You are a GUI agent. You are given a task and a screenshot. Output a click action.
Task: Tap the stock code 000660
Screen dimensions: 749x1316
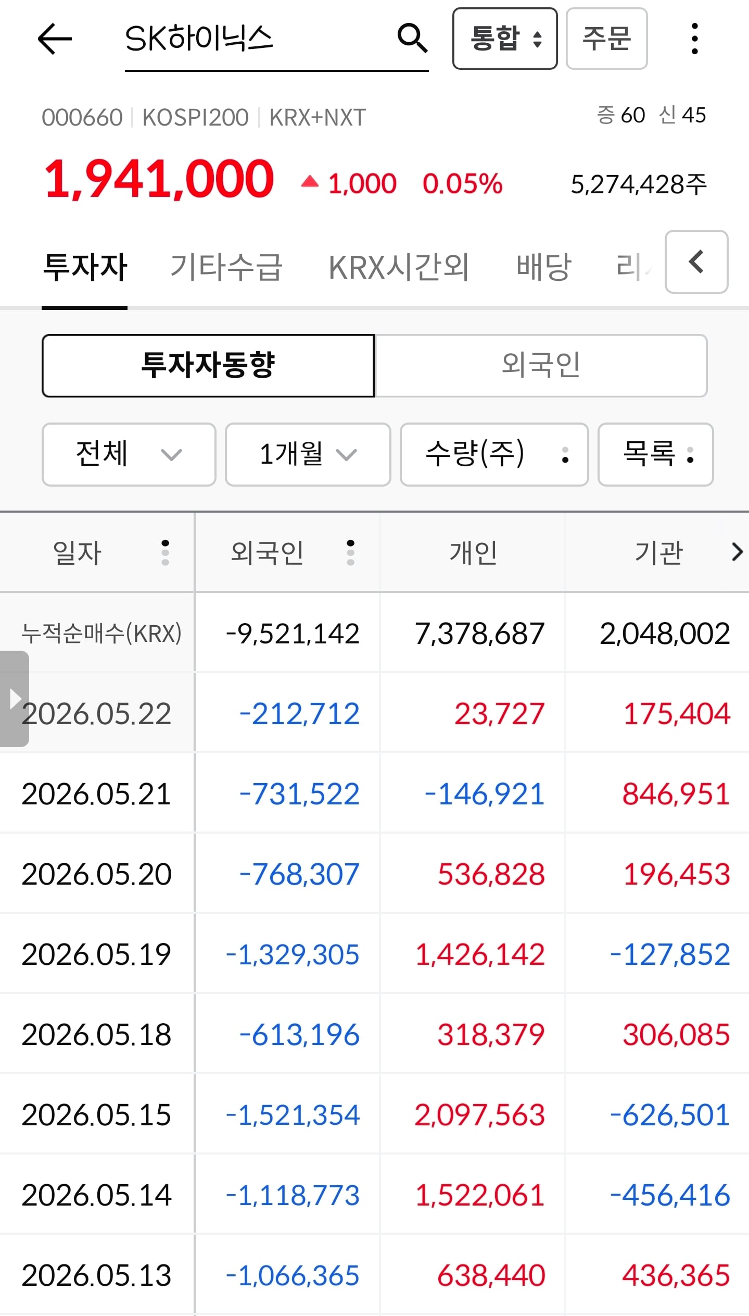(x=82, y=118)
